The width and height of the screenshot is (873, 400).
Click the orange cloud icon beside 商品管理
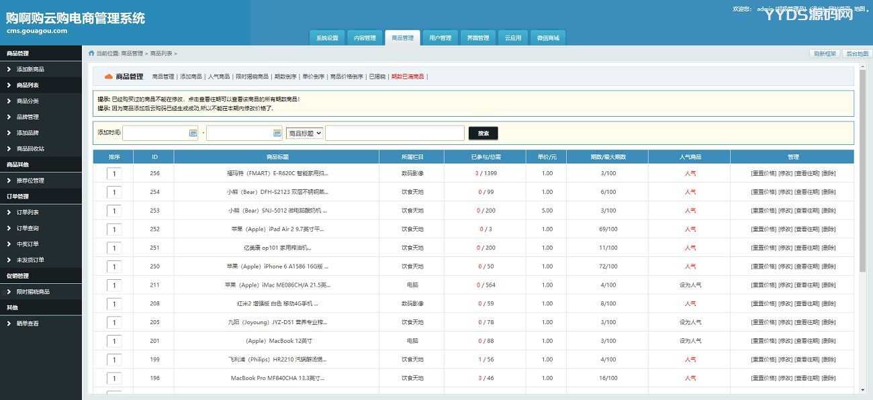point(109,77)
